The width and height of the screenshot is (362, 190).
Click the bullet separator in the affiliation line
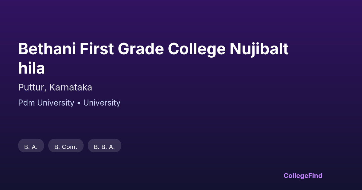79,103
